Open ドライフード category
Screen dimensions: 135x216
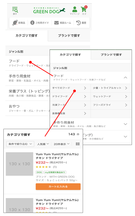click(x=70, y=97)
